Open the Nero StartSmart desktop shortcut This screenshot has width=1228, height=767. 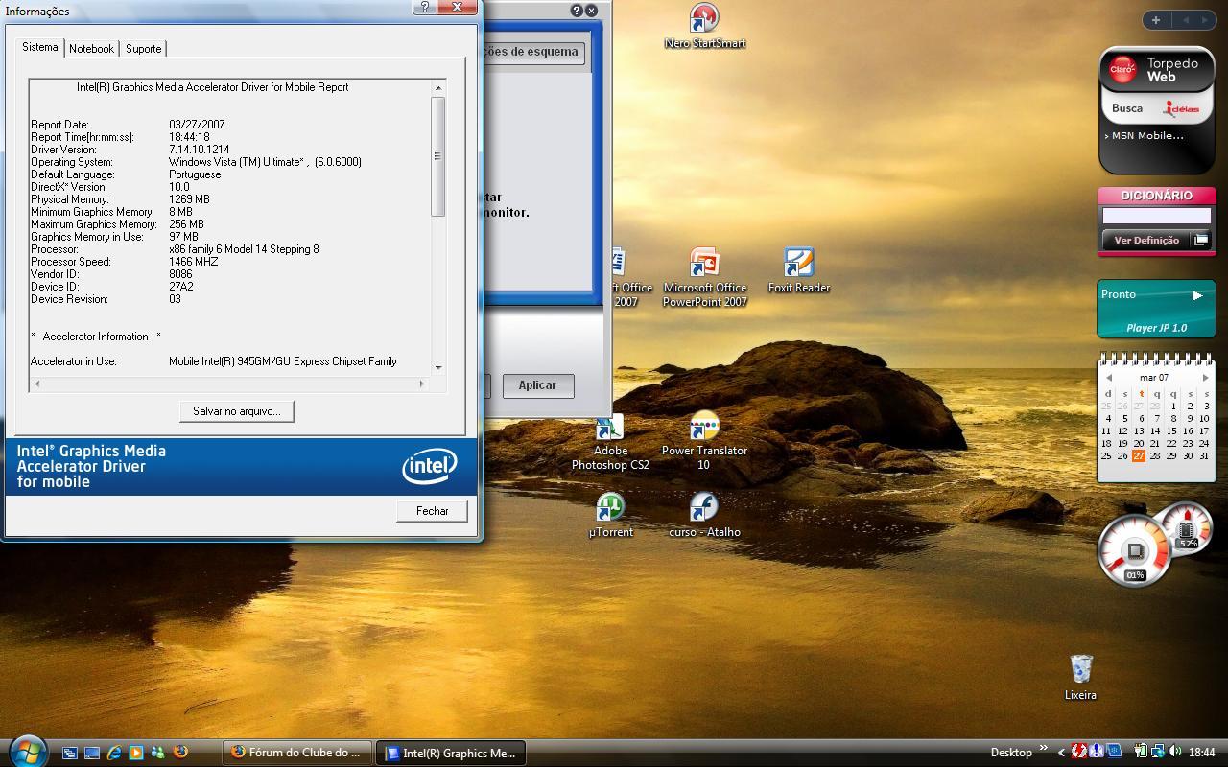click(x=704, y=26)
